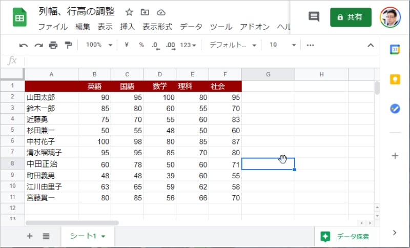Print the sheet with the printer icon
The width and height of the screenshot is (410, 248).
53,45
